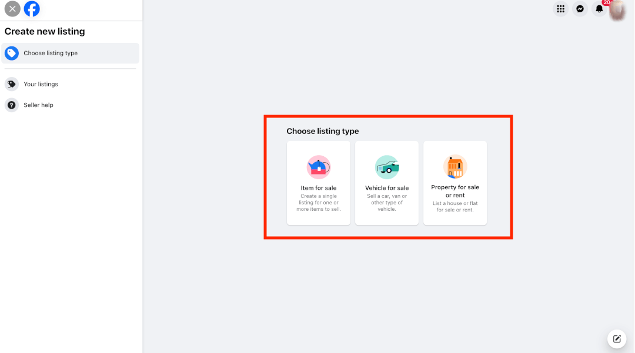
Task: Click the 'List a house or flat' description
Action: pyautogui.click(x=455, y=207)
